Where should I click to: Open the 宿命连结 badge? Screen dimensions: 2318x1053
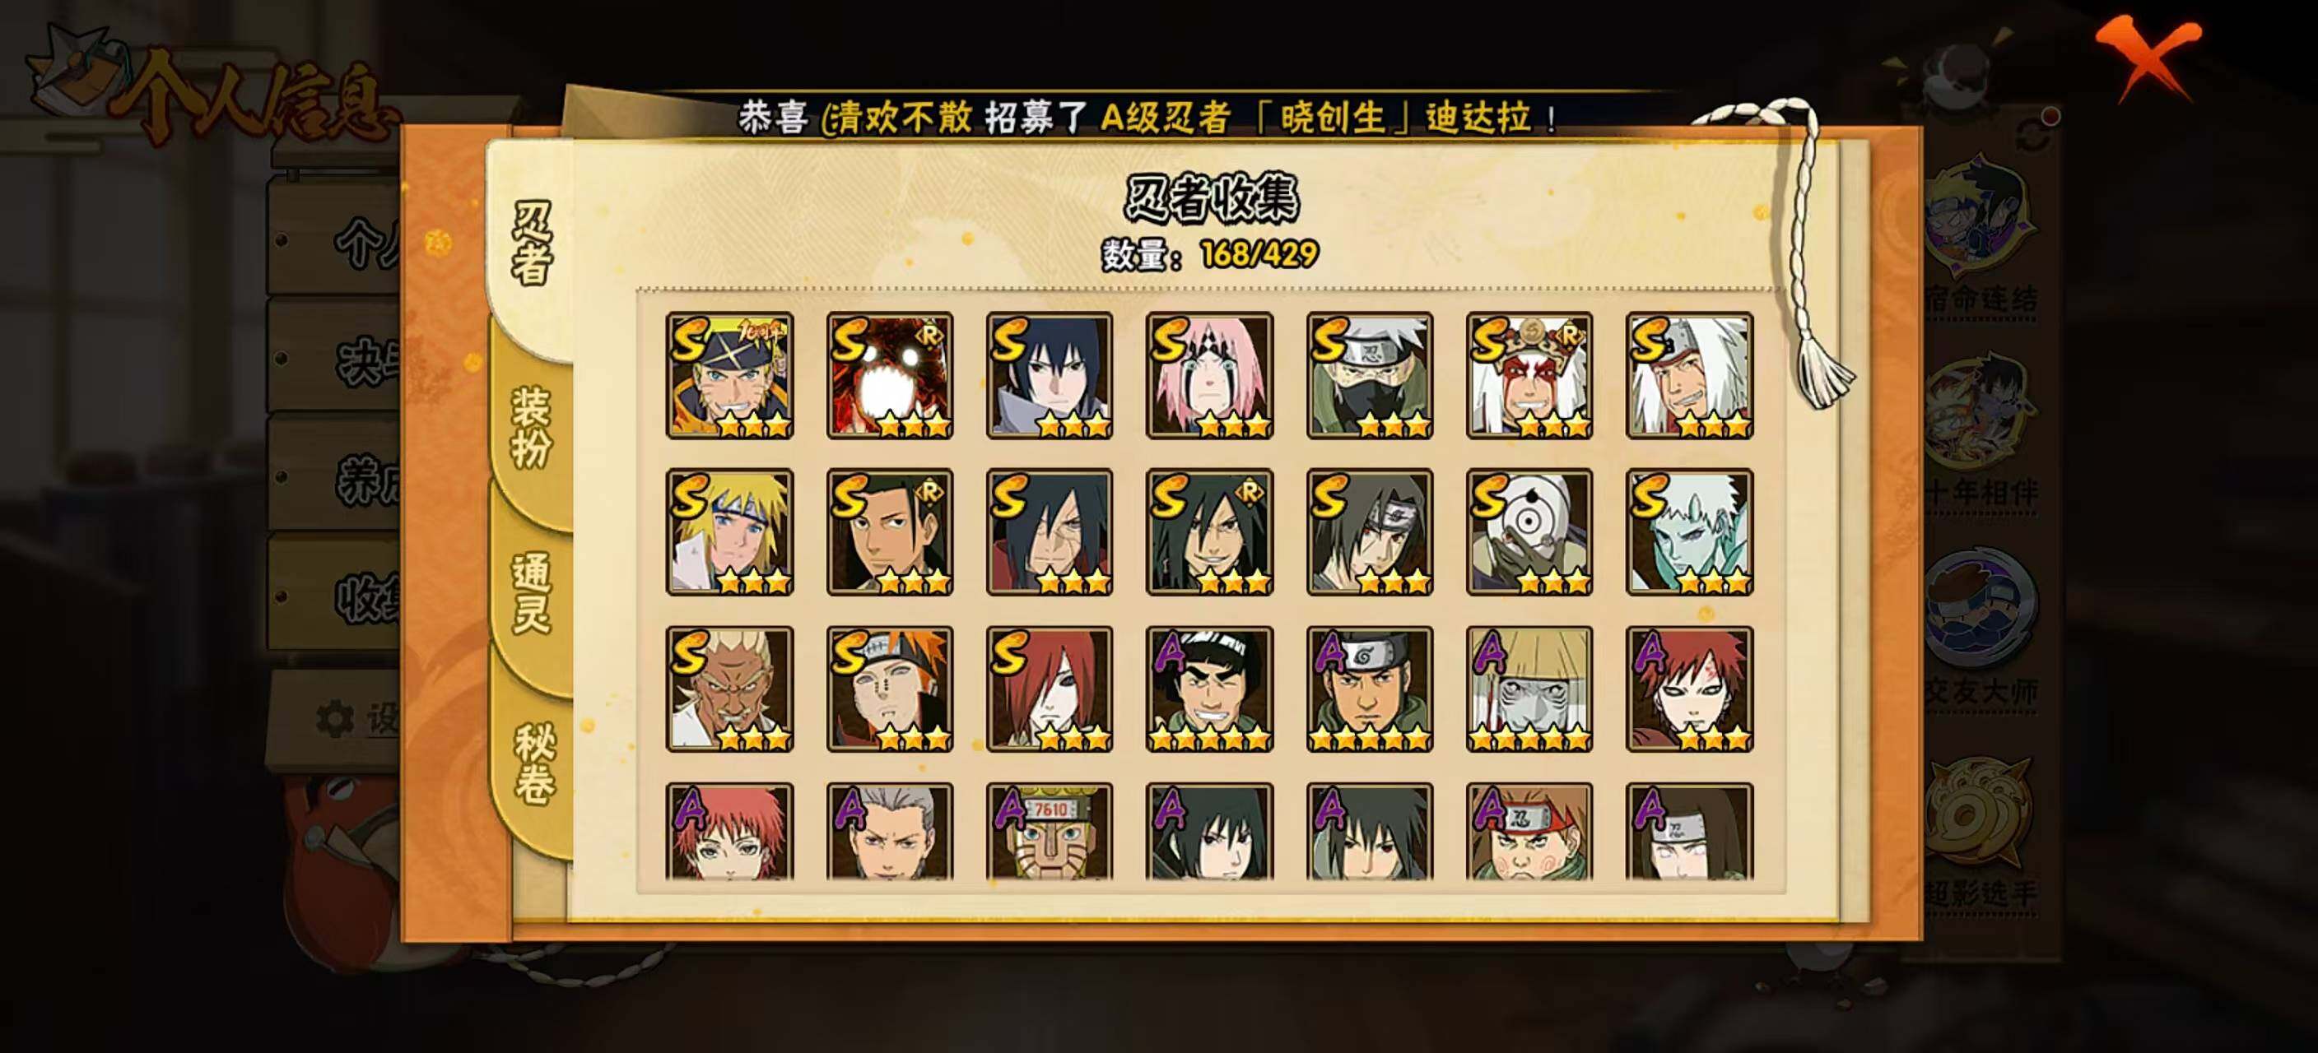coord(1980,234)
